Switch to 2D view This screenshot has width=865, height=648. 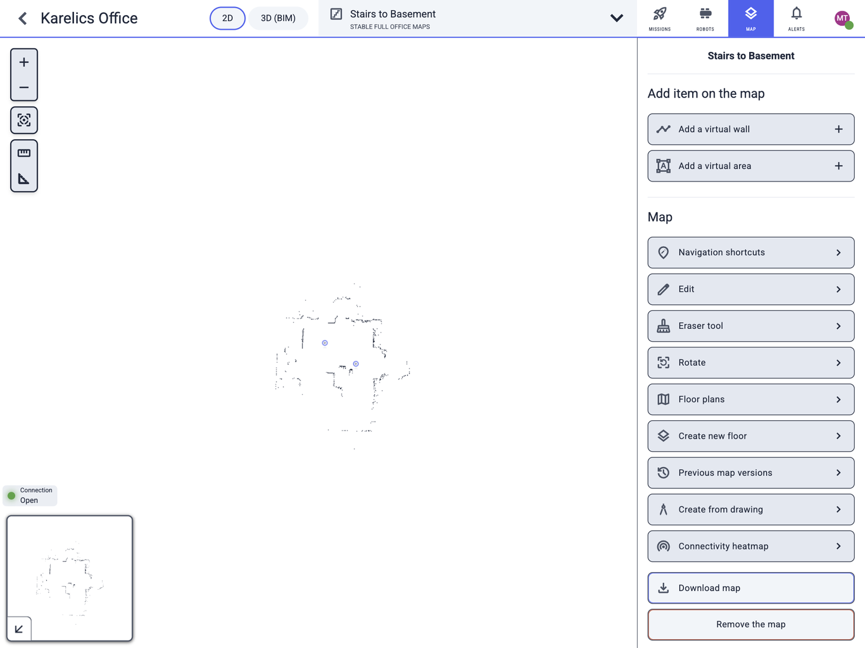pos(227,18)
